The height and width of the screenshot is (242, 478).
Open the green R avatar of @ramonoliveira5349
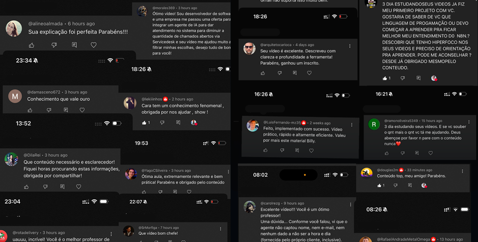pos(374,124)
